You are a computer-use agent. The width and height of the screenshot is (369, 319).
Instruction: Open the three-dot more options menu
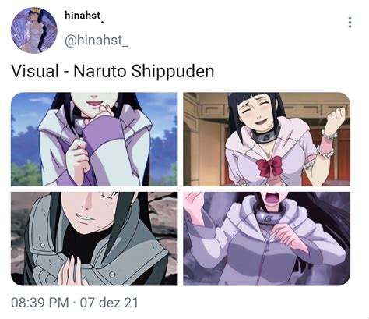click(x=350, y=23)
